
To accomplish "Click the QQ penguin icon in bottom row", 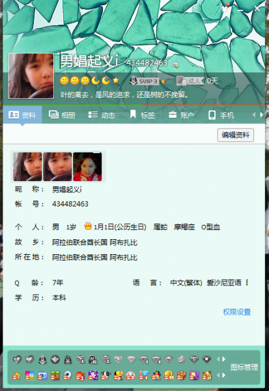I will (156, 375).
